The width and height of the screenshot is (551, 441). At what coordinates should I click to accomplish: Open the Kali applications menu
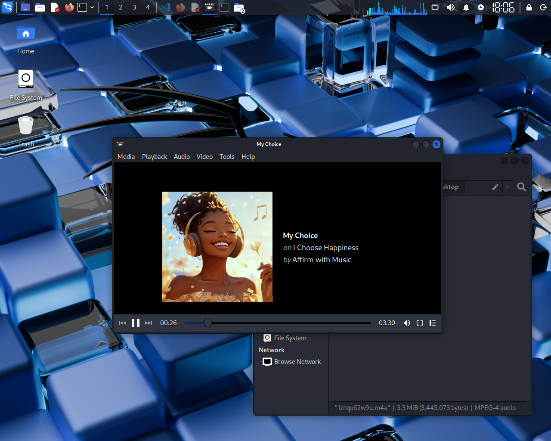click(x=7, y=7)
